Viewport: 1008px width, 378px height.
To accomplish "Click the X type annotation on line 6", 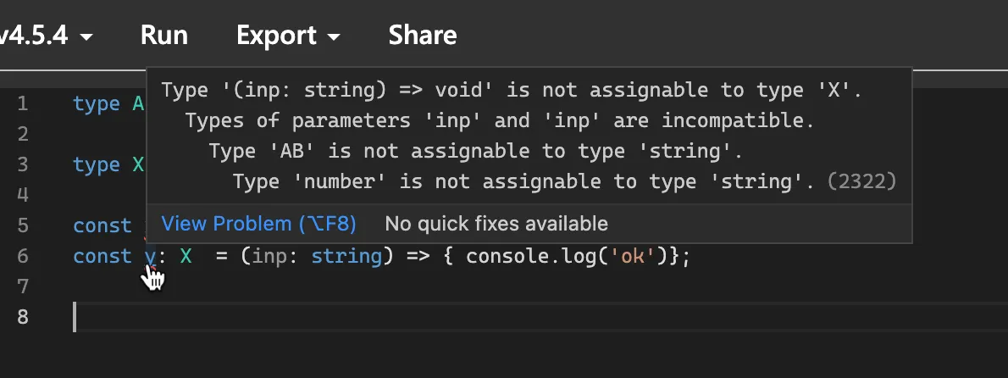I will point(186,256).
